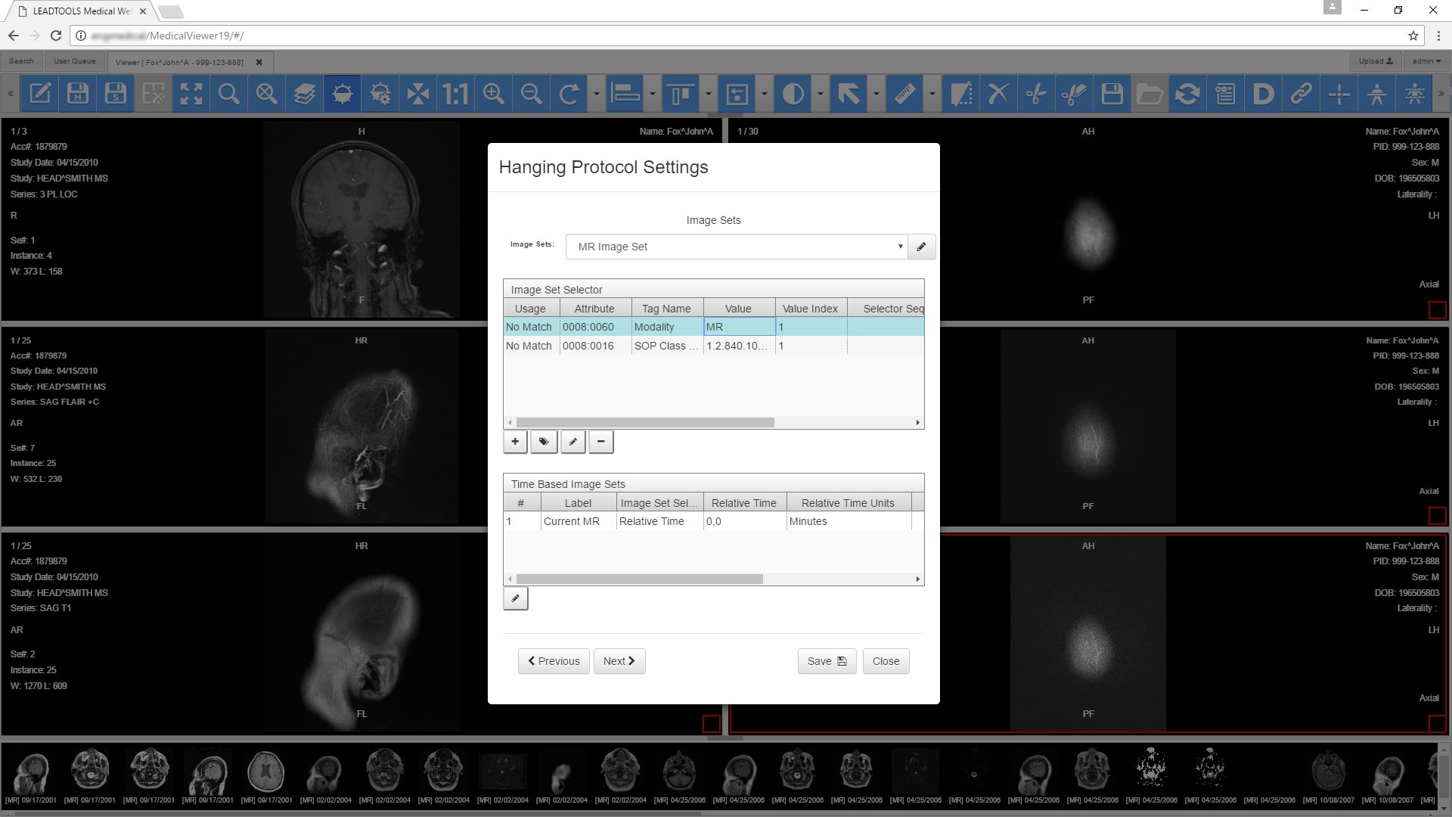The height and width of the screenshot is (817, 1452).
Task: Switch to the Search tab
Action: click(22, 61)
